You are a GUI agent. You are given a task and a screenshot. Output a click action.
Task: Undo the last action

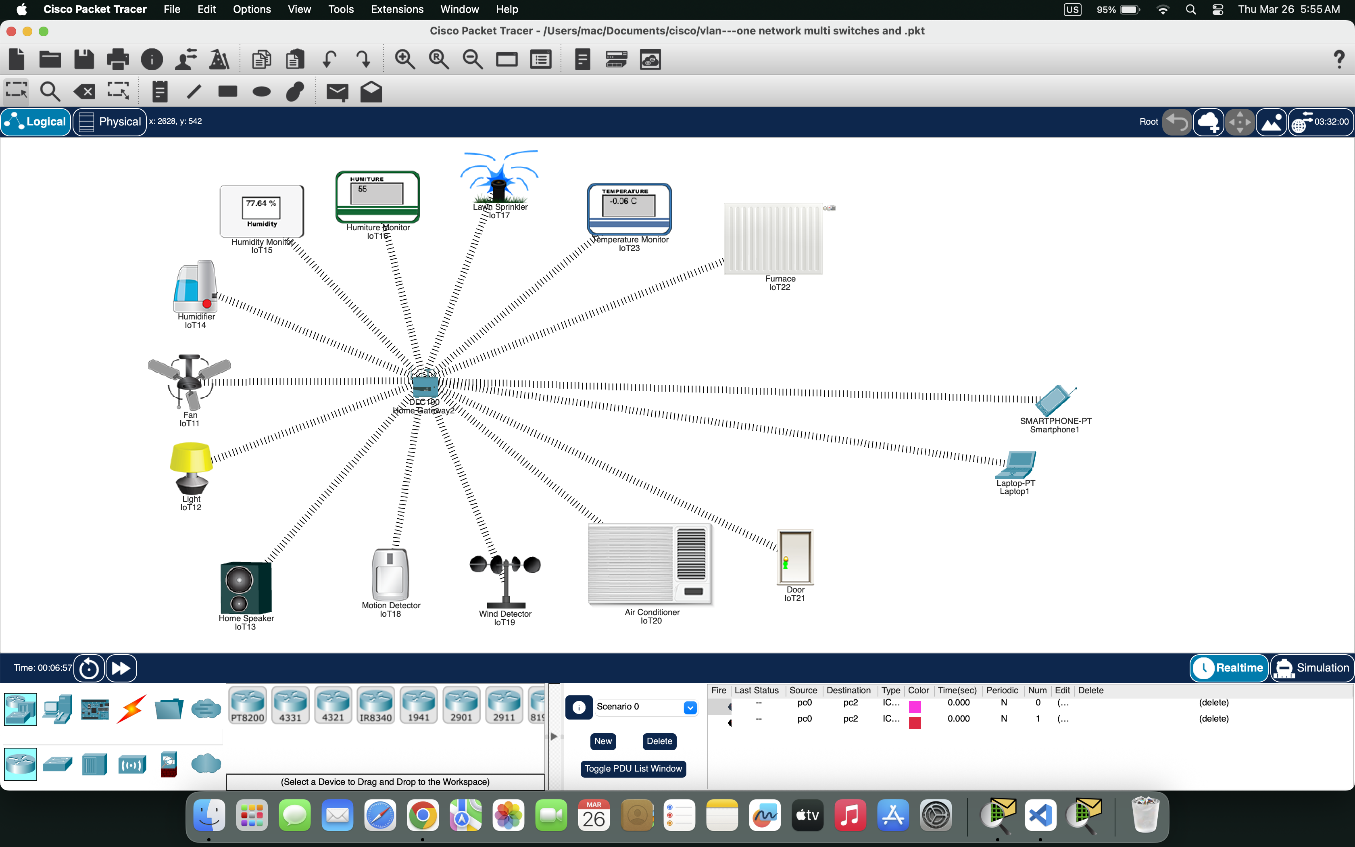tap(329, 59)
